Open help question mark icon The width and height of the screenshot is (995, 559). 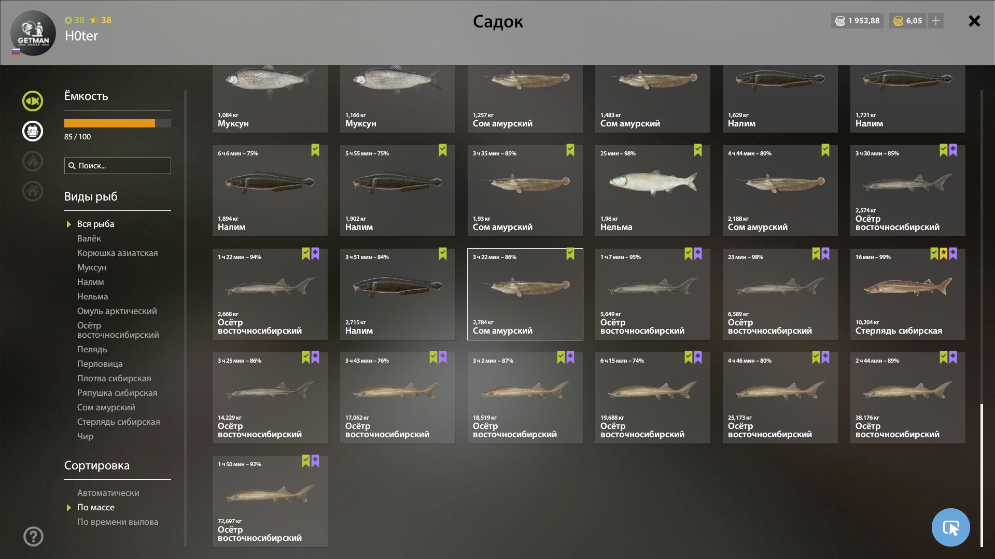(x=33, y=536)
